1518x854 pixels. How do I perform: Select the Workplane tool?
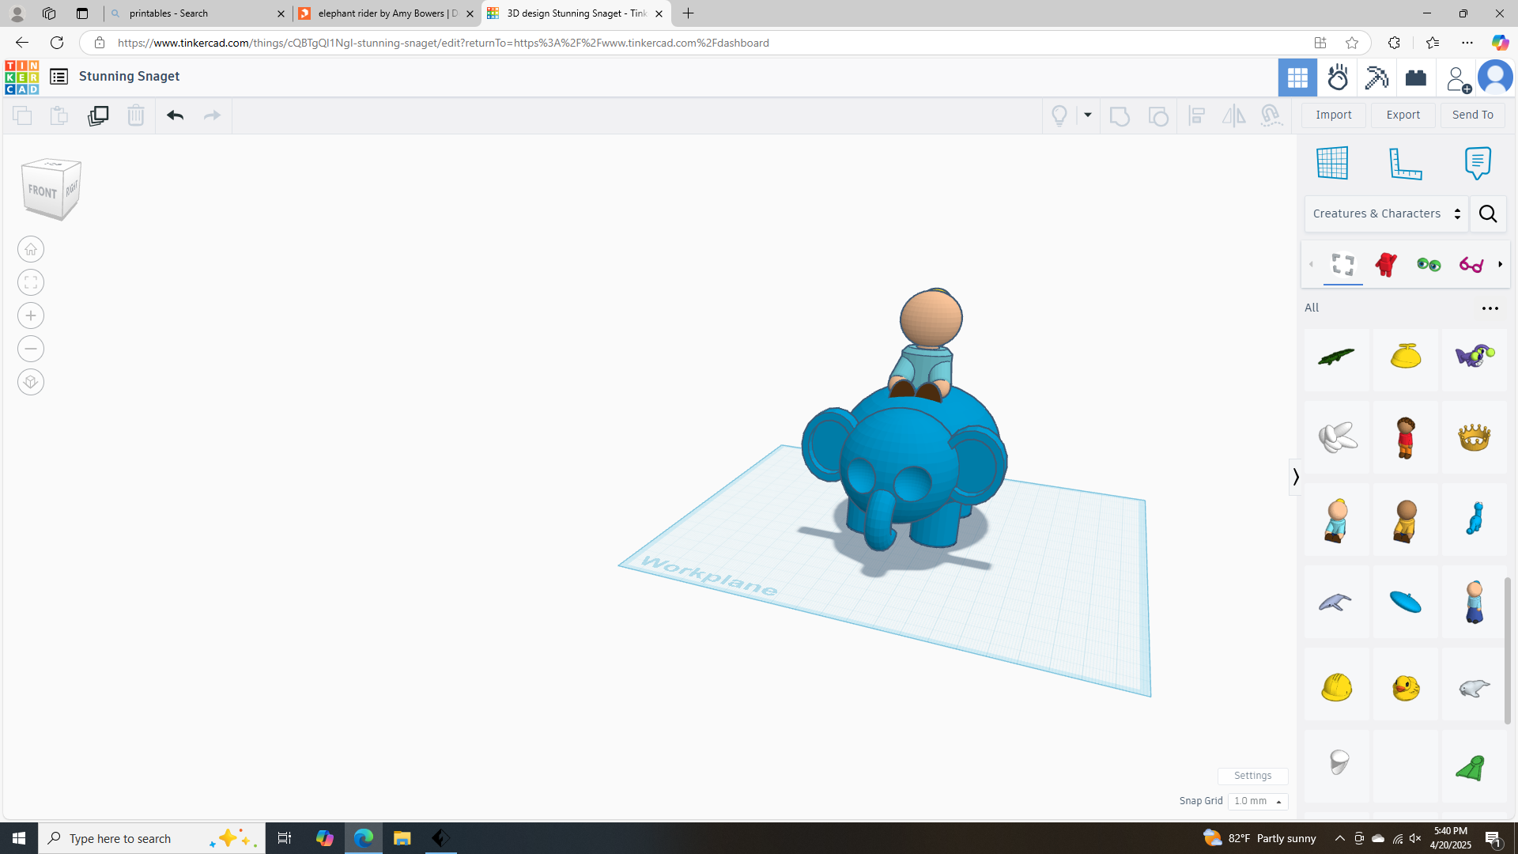point(1332,163)
